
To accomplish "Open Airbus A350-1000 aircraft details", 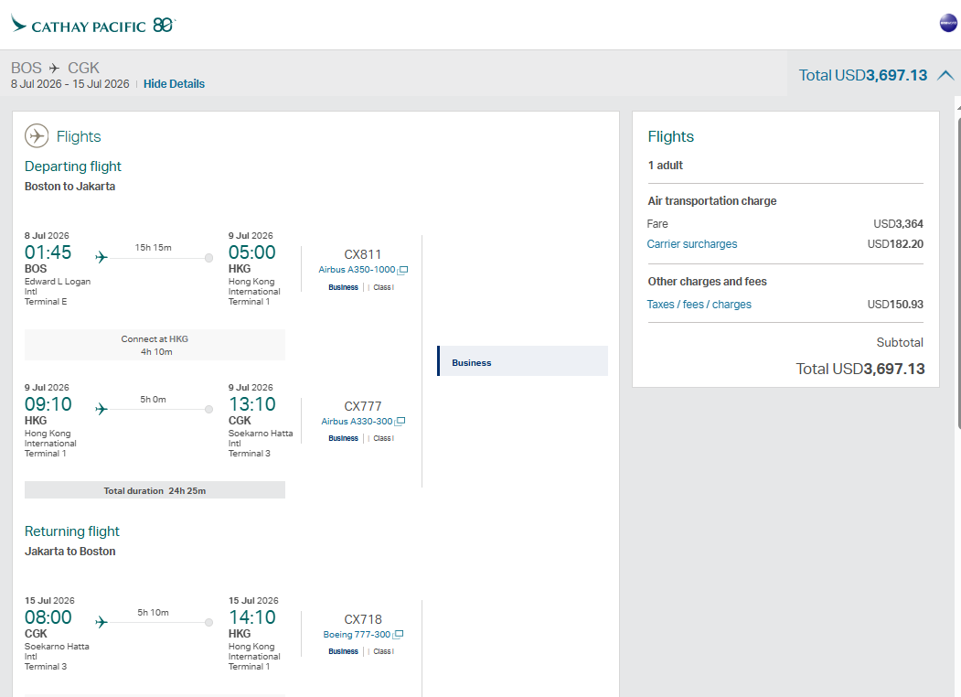I will click(357, 270).
